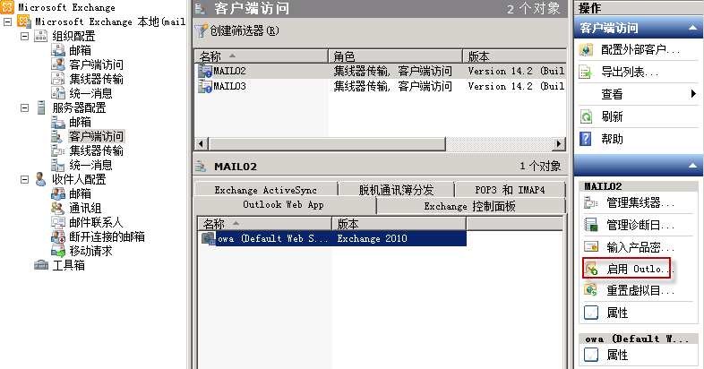The width and height of the screenshot is (704, 369).
Task: Click the Microsoft Exchange root icon in tree
Action: click(x=7, y=7)
